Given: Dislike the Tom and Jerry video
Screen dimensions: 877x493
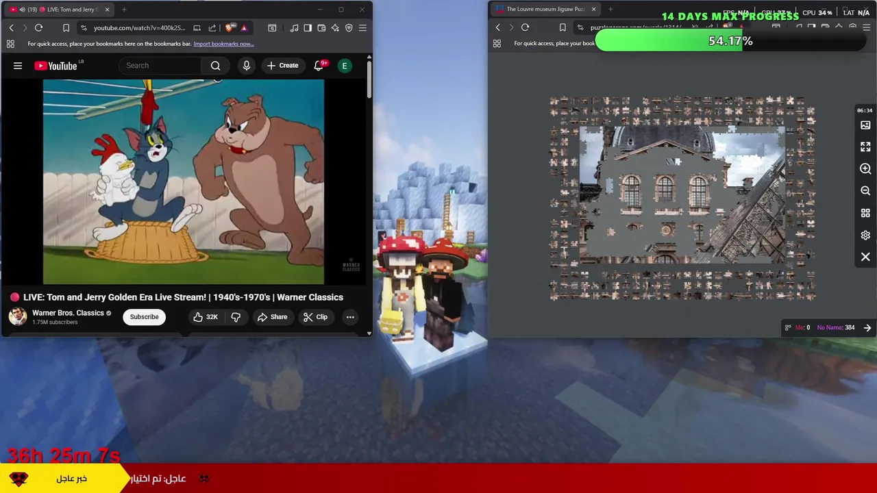Looking at the screenshot, I should click(236, 317).
